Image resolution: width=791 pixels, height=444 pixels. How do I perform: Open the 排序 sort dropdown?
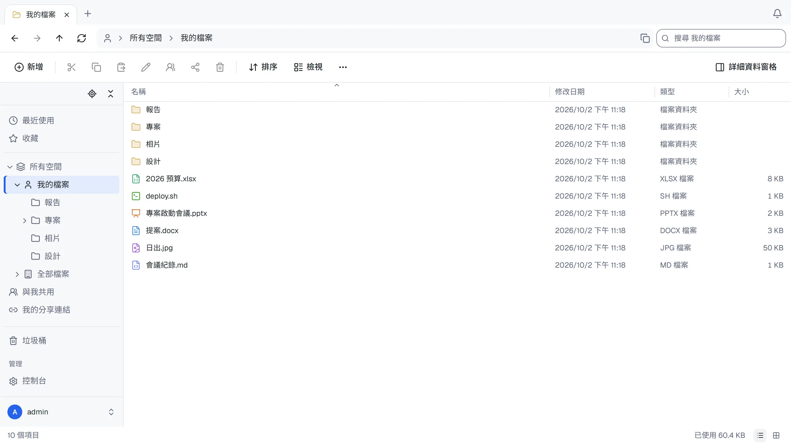point(263,67)
